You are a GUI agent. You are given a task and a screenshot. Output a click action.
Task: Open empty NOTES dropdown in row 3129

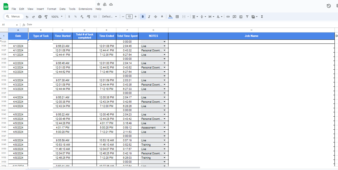coord(164,59)
